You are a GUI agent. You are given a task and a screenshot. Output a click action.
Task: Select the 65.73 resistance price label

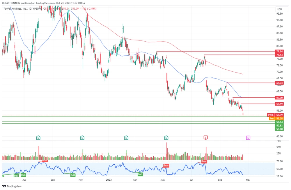tap(279, 83)
